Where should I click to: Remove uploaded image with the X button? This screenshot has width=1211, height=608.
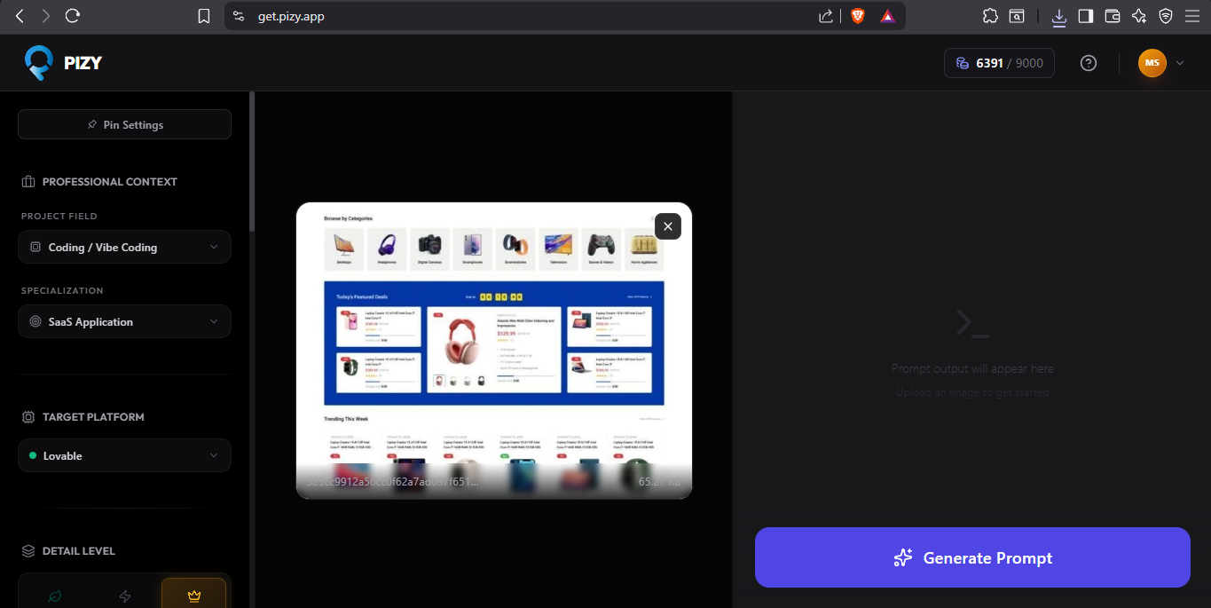click(668, 226)
